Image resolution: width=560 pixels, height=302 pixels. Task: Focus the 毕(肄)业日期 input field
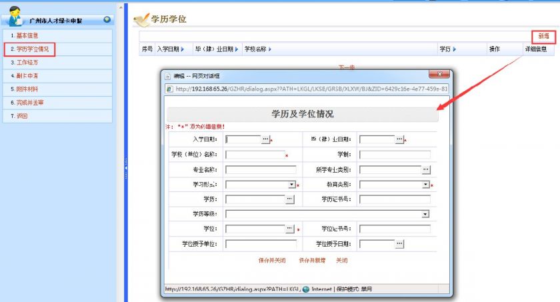(x=377, y=139)
